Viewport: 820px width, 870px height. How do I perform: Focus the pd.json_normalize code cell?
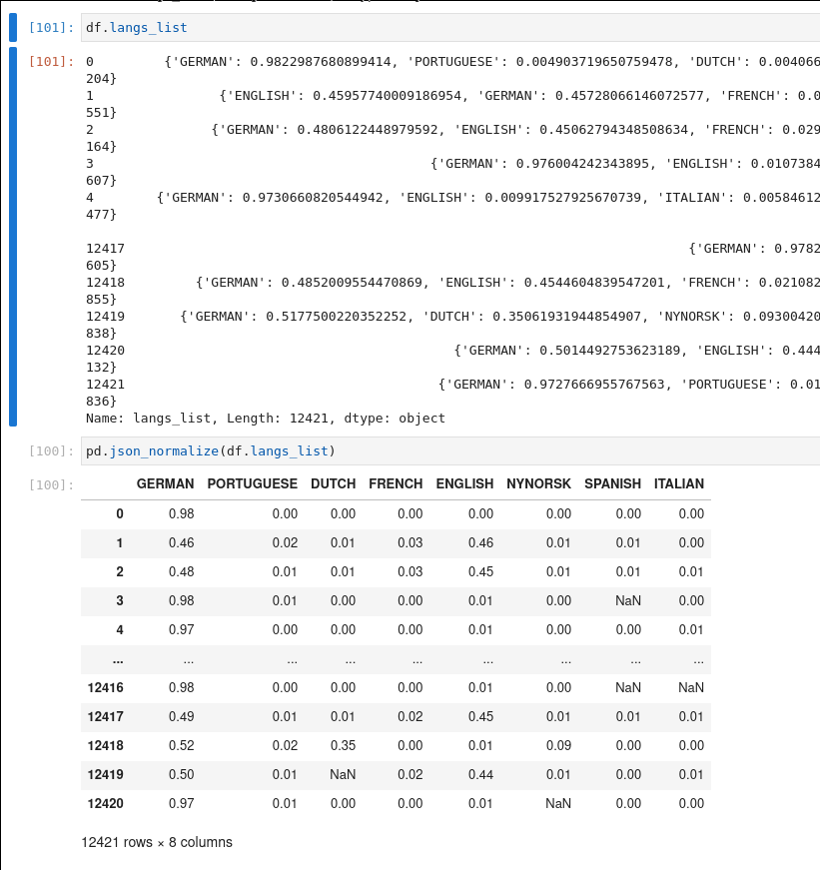(449, 451)
